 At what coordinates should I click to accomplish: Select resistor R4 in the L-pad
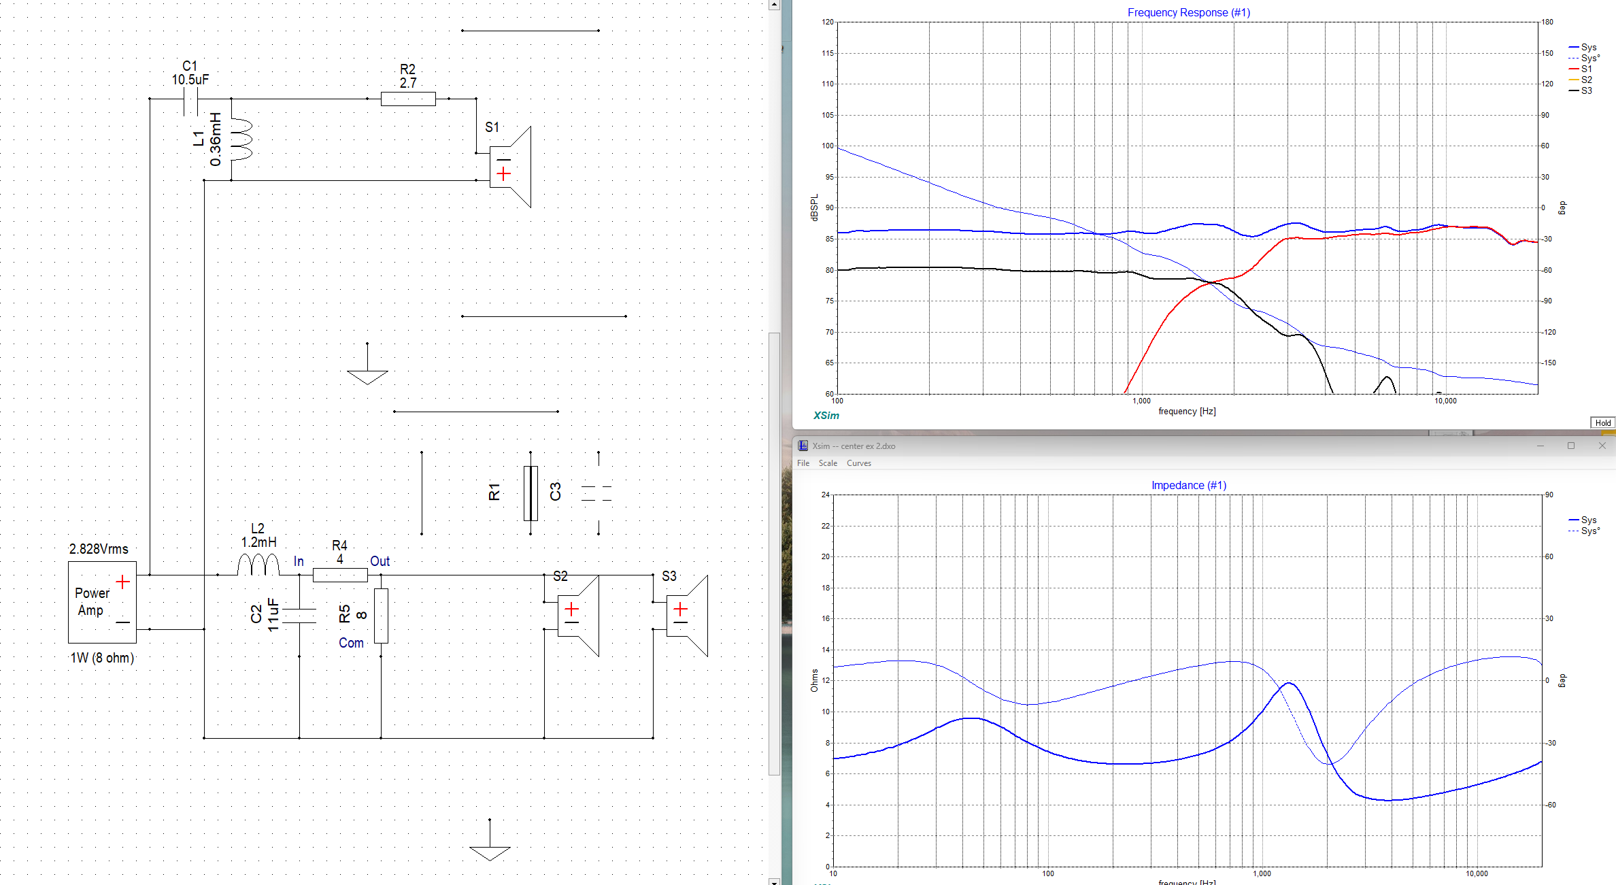340,575
